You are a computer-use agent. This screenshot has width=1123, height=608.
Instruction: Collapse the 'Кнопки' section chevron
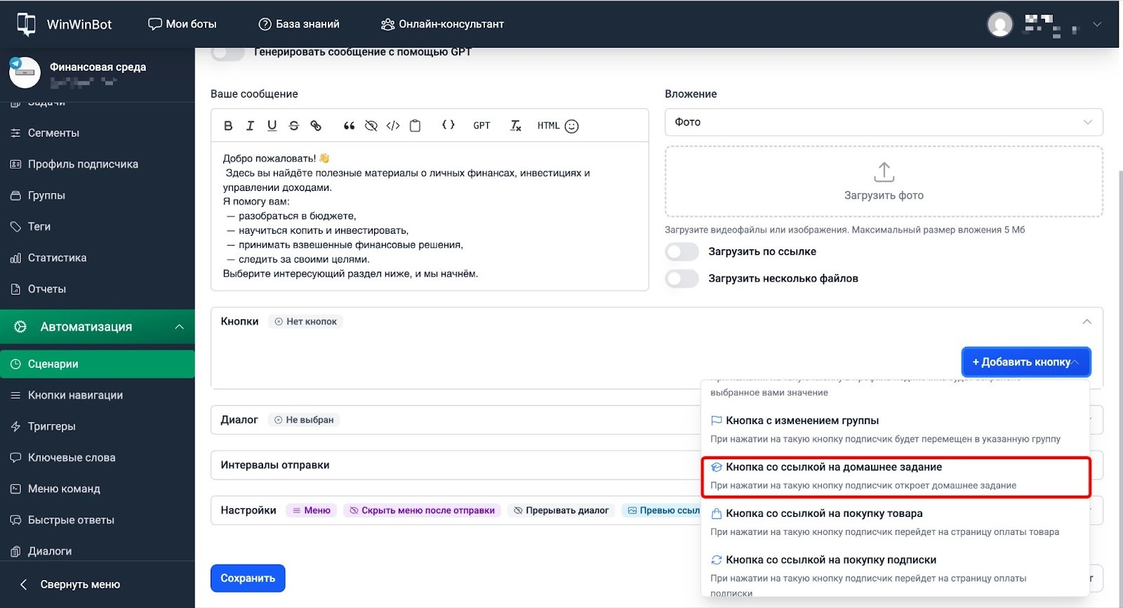(x=1087, y=322)
